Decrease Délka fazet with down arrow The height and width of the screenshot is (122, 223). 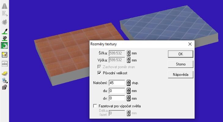[129, 115]
